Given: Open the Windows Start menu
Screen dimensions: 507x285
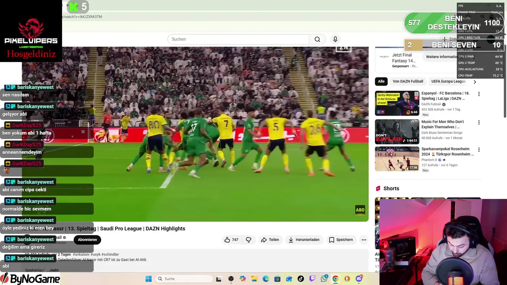Looking at the screenshot, I should pyautogui.click(x=149, y=279).
